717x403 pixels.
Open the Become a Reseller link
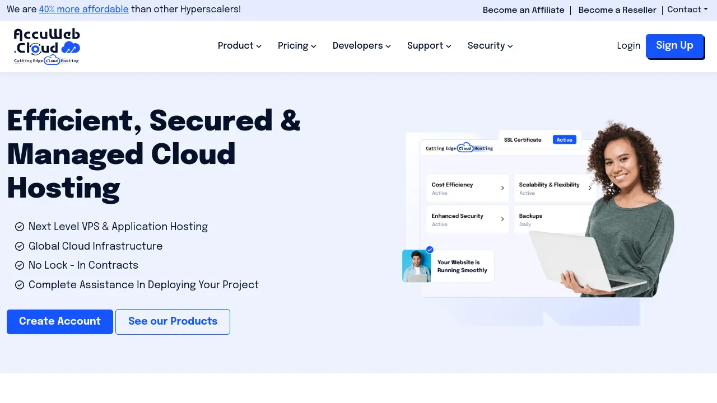click(617, 10)
